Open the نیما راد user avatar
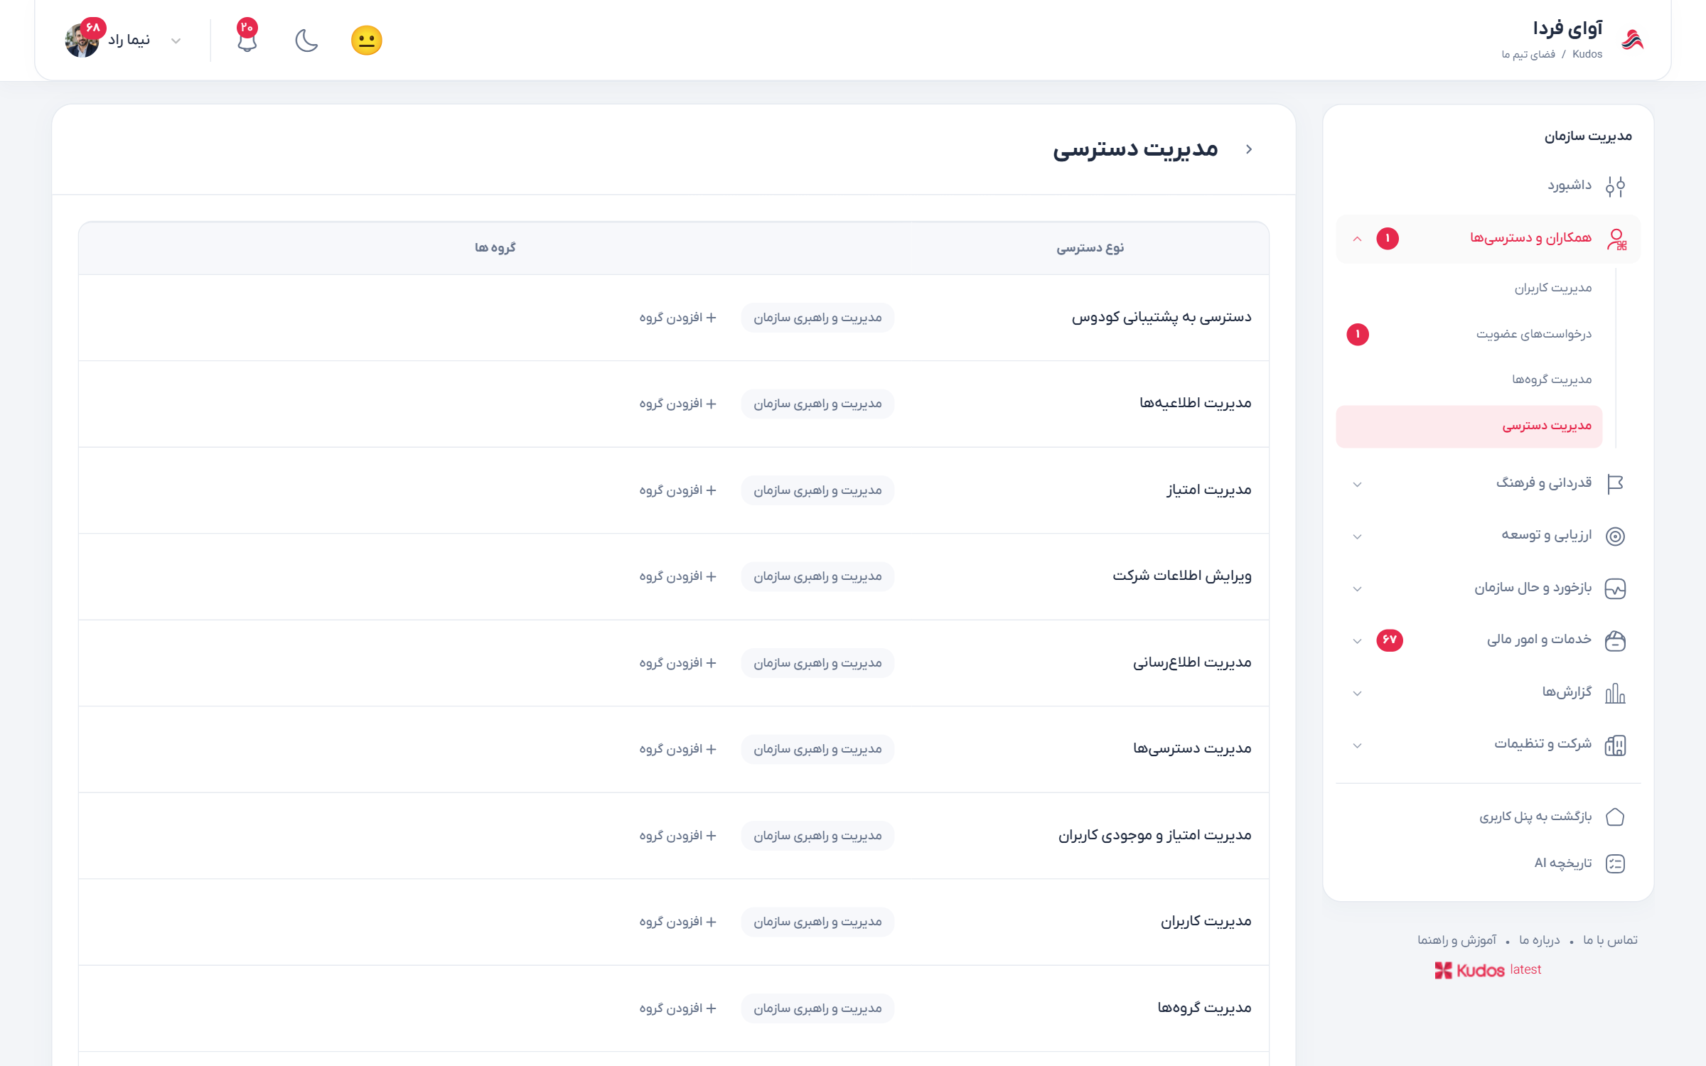 pos(82,40)
